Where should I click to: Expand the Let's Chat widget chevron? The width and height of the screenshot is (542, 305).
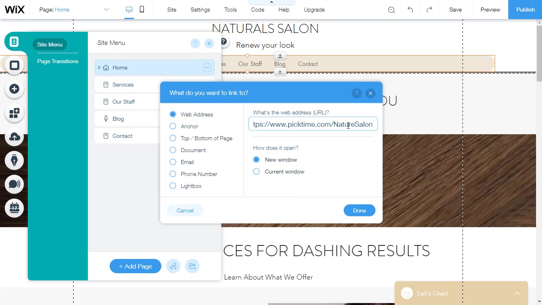pyautogui.click(x=517, y=293)
